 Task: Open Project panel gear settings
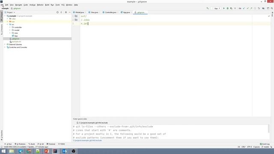click(x=66, y=12)
